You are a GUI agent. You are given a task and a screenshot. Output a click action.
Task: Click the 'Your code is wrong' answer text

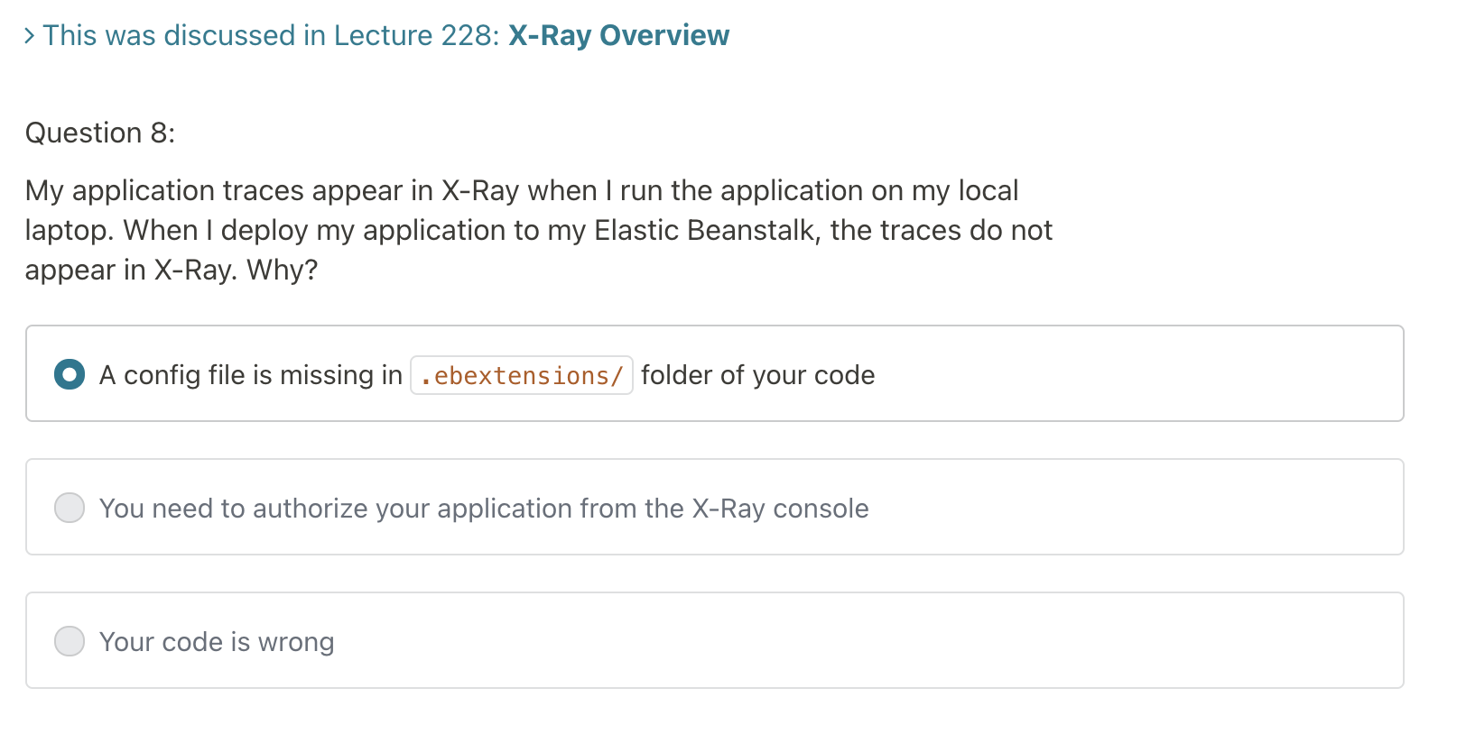217,642
